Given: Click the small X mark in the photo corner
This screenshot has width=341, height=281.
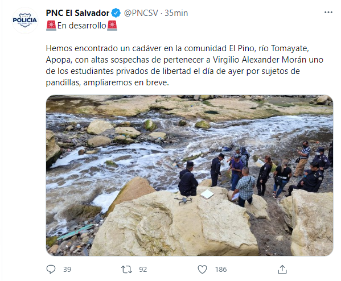Looking at the screenshot, I should (x=329, y=239).
